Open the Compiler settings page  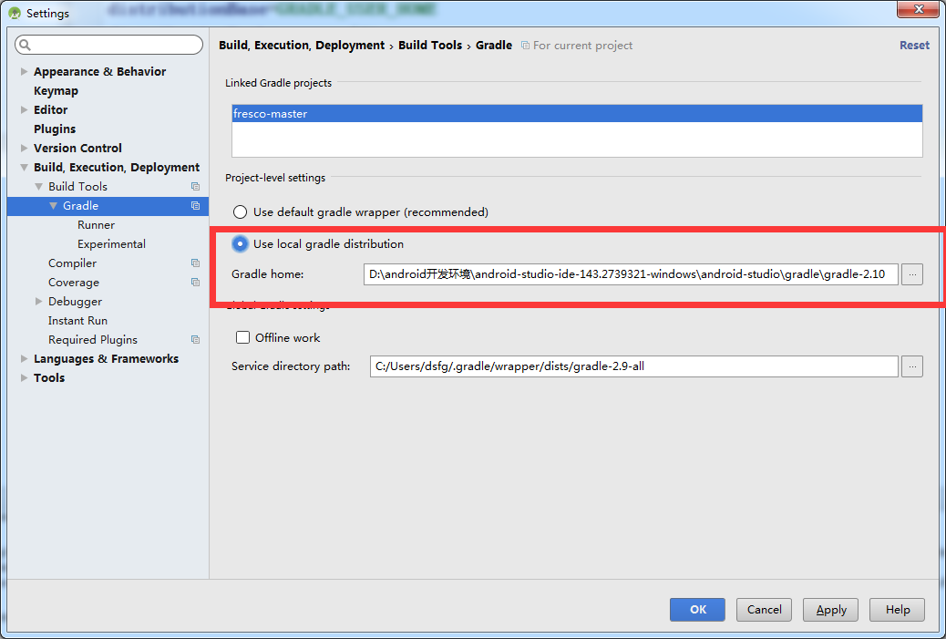click(x=72, y=263)
